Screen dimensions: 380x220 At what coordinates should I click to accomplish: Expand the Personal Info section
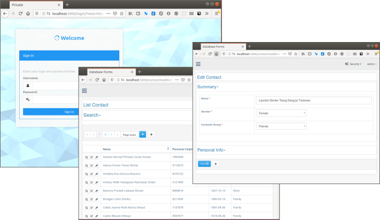click(211, 150)
